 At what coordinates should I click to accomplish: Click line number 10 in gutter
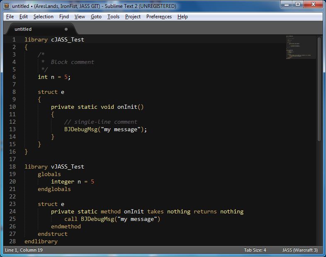point(12,107)
